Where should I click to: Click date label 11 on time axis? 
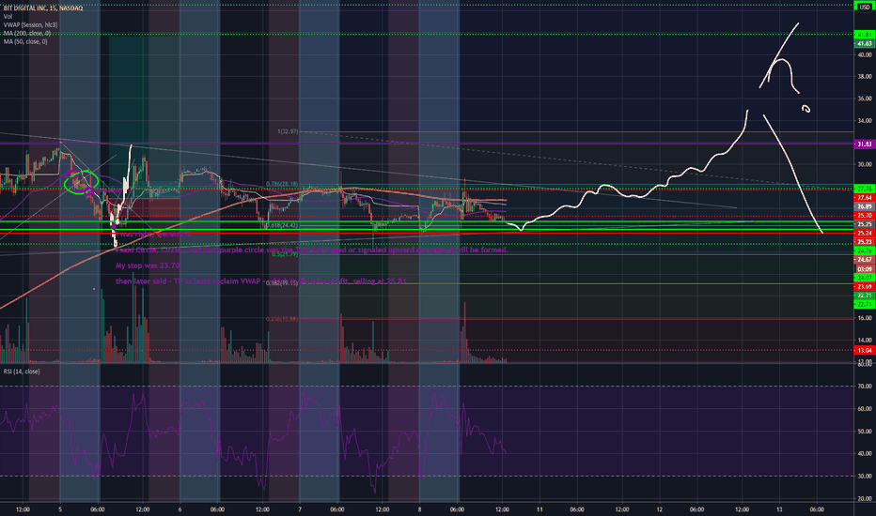coord(540,509)
